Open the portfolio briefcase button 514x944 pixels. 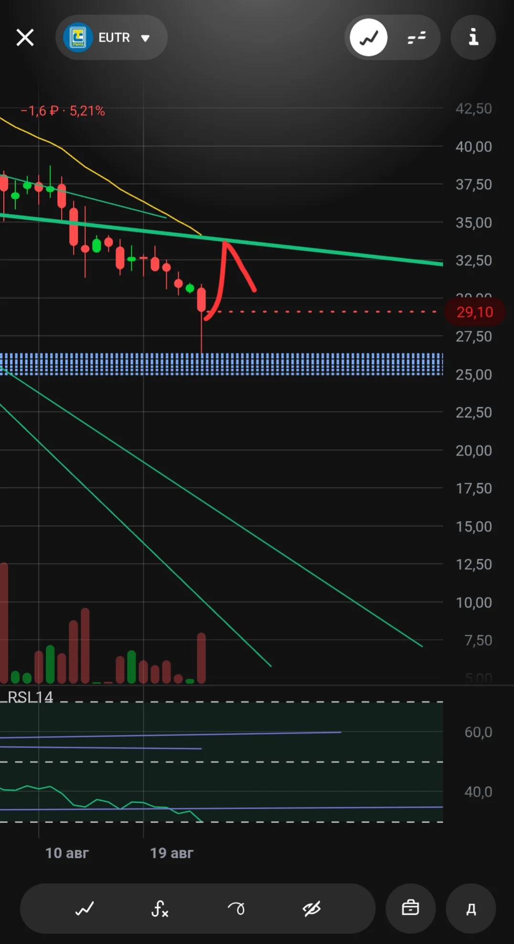410,908
